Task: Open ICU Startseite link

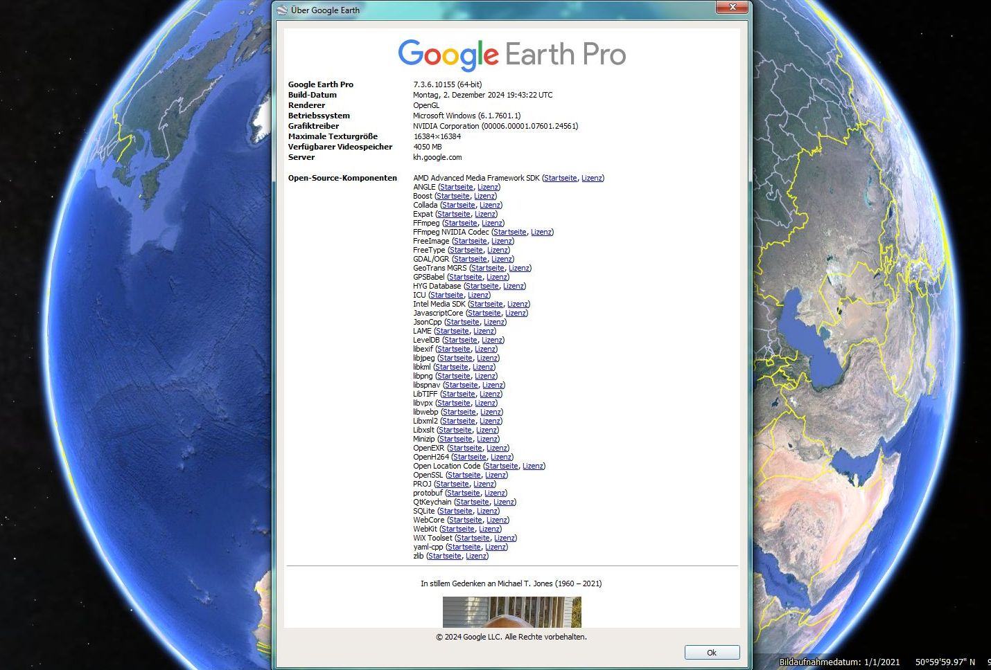Action: (x=447, y=295)
